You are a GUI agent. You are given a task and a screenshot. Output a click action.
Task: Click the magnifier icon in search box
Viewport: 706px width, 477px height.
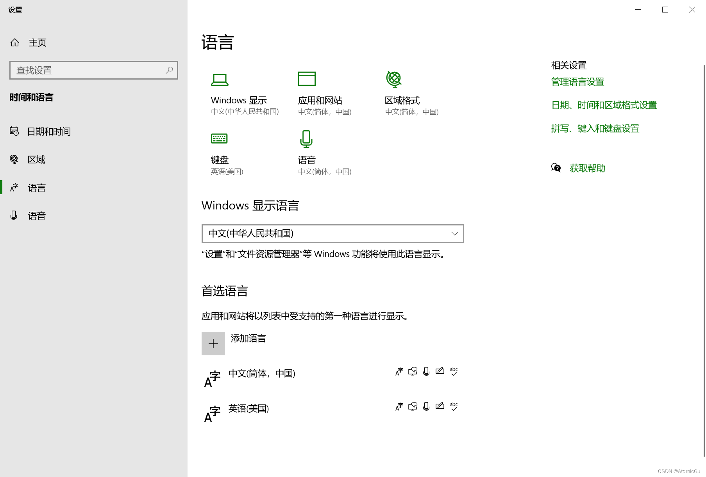pos(169,70)
